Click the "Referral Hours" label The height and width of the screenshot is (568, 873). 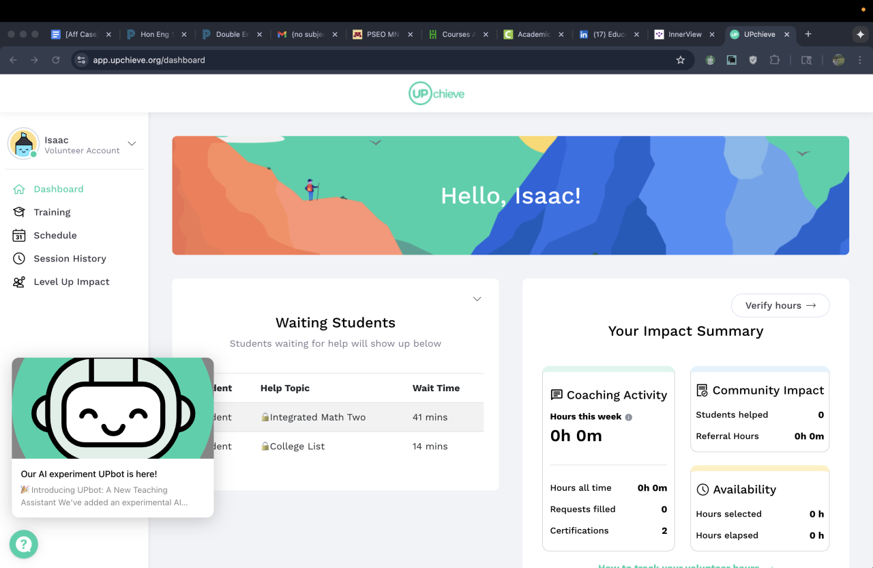(727, 436)
